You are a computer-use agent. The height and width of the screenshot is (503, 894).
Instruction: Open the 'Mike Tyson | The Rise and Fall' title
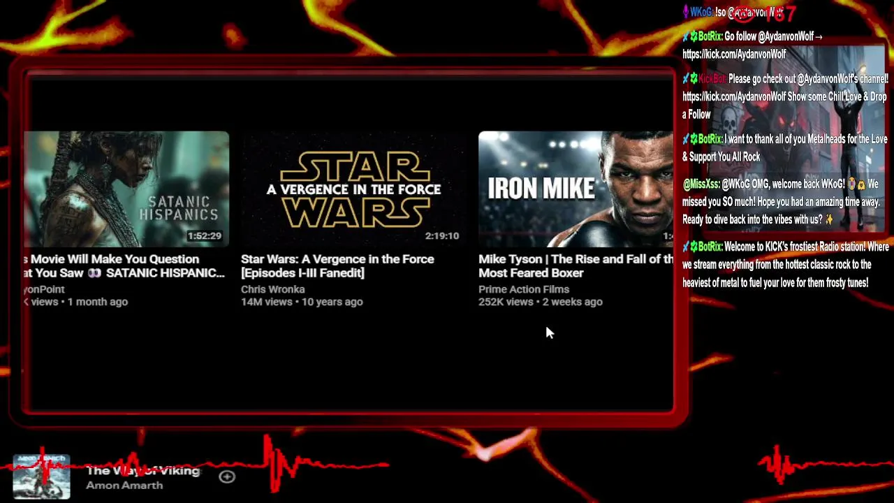coord(576,266)
